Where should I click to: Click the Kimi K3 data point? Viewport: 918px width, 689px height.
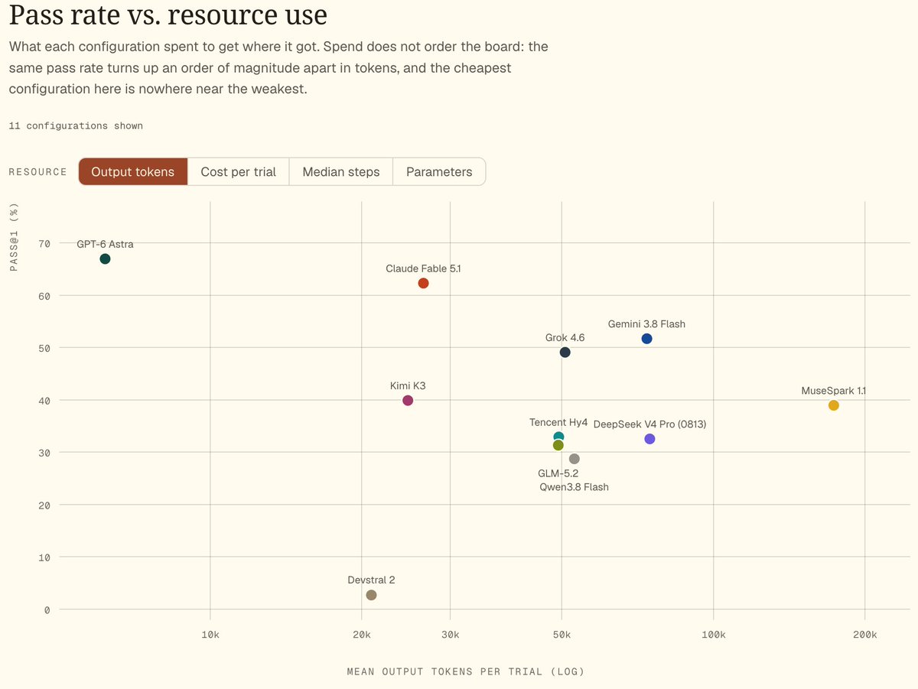(408, 401)
